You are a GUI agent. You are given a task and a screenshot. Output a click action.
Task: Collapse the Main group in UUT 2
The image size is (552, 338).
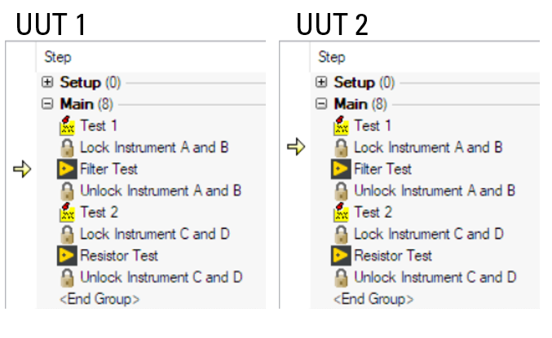[x=321, y=104]
